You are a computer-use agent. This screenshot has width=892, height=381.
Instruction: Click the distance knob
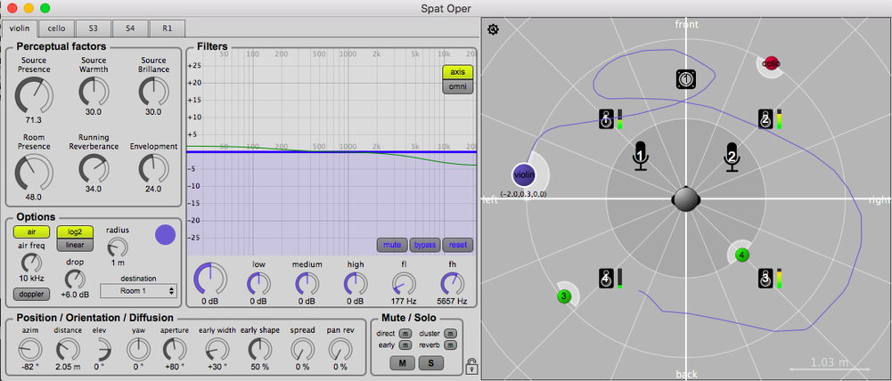click(x=68, y=349)
